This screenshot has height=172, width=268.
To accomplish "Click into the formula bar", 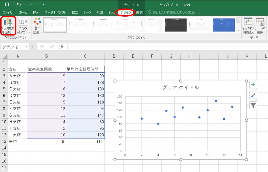I will coord(168,47).
